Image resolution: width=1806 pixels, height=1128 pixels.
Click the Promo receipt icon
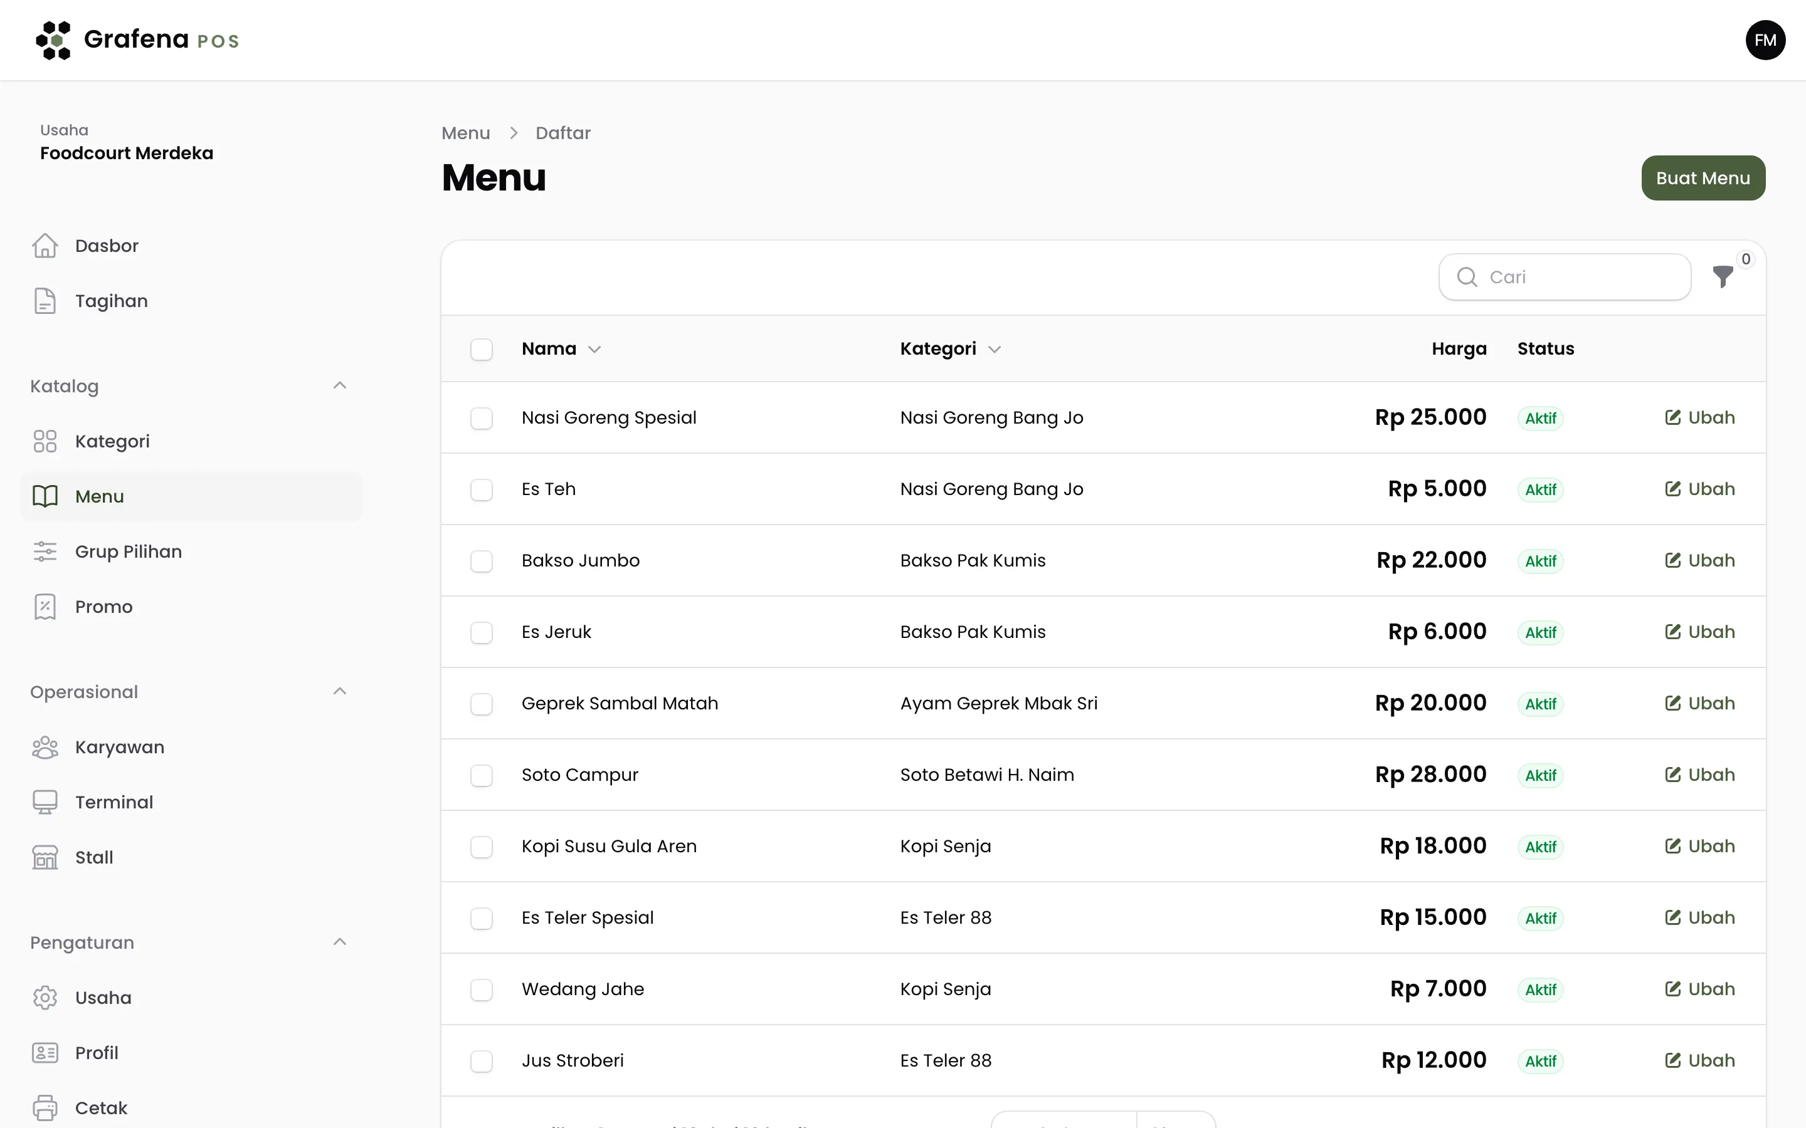[x=45, y=607]
